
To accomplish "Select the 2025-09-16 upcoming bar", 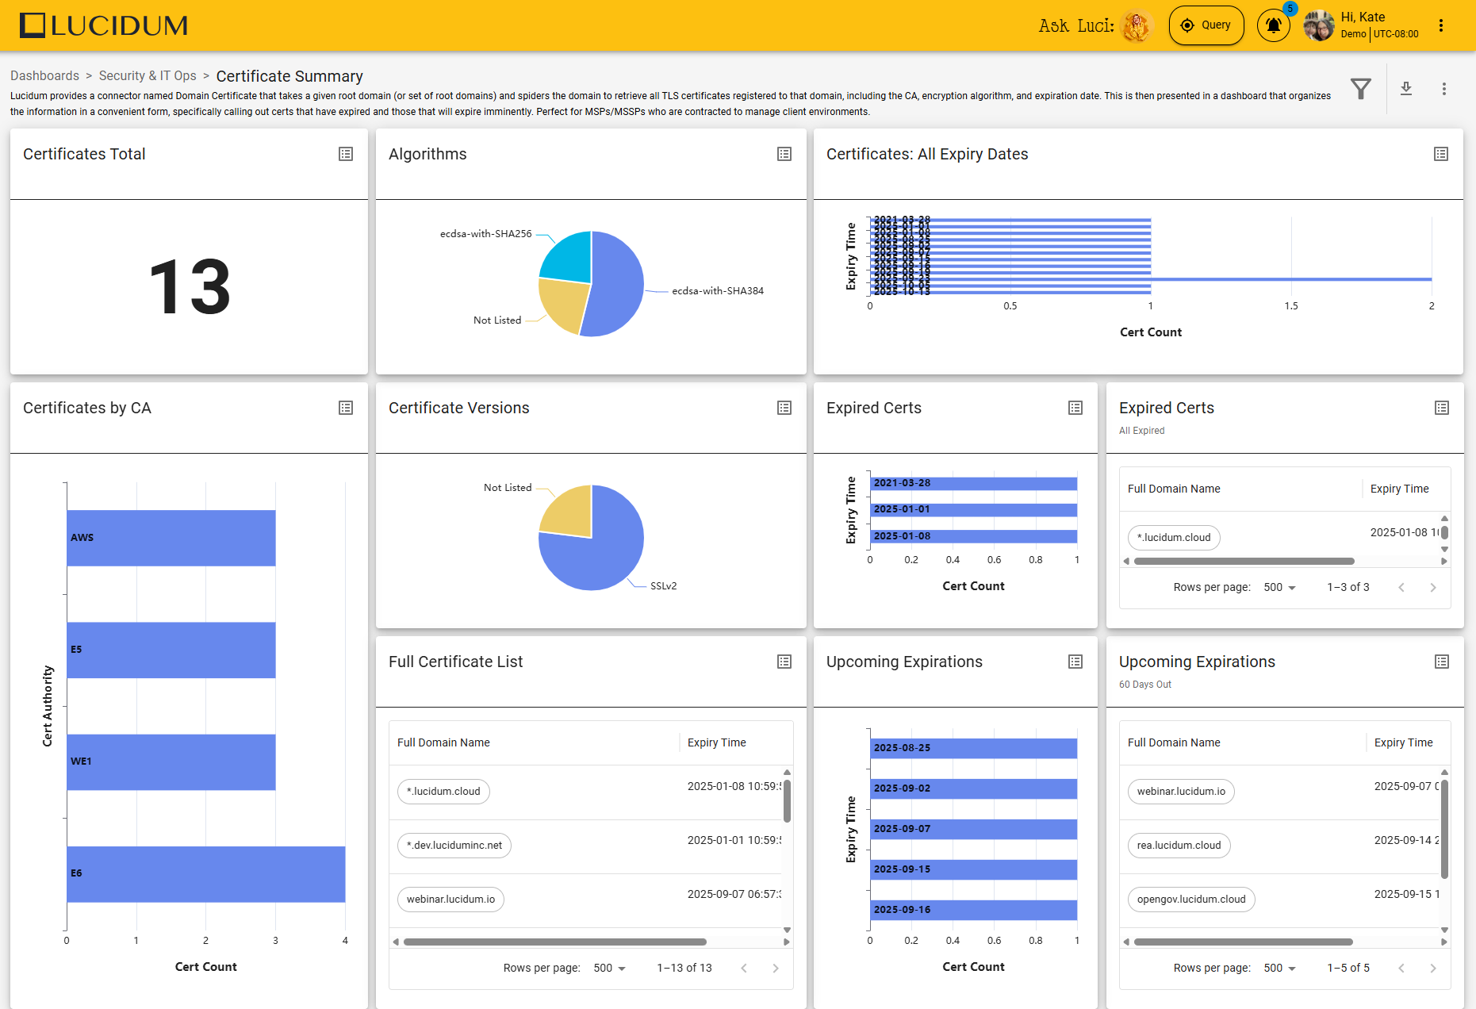I will pyautogui.click(x=974, y=910).
